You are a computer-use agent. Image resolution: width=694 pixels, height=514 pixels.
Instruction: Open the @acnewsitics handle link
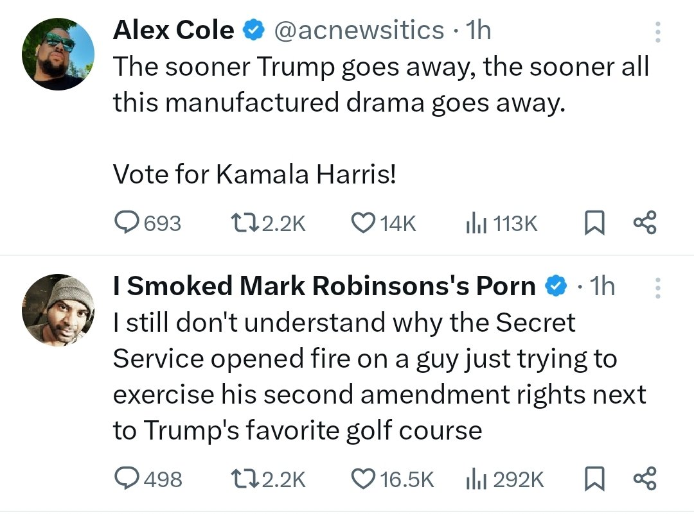(x=359, y=30)
